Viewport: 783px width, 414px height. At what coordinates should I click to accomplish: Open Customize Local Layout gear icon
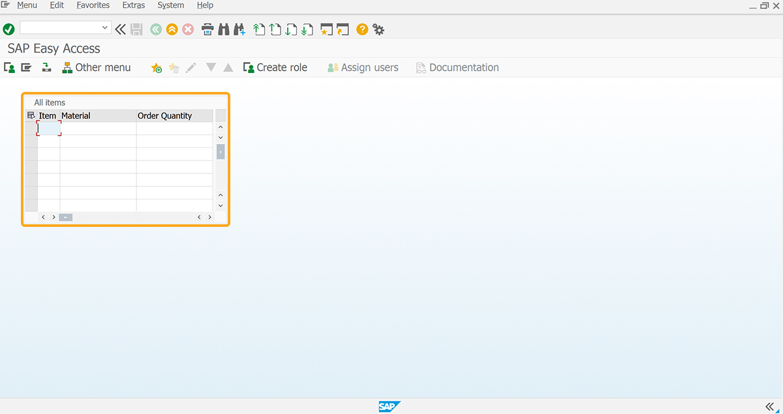(x=378, y=29)
